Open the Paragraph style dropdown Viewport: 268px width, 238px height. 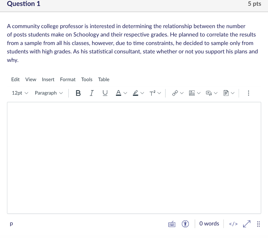pyautogui.click(x=49, y=93)
